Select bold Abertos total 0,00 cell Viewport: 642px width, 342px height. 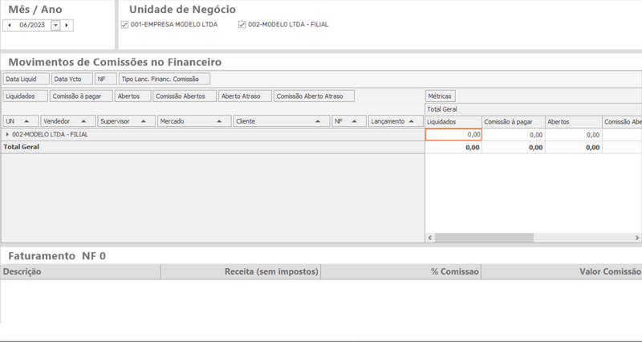574,148
